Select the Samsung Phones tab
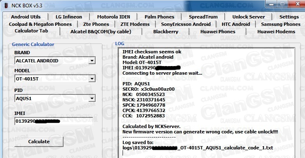 pyautogui.click(x=281, y=24)
